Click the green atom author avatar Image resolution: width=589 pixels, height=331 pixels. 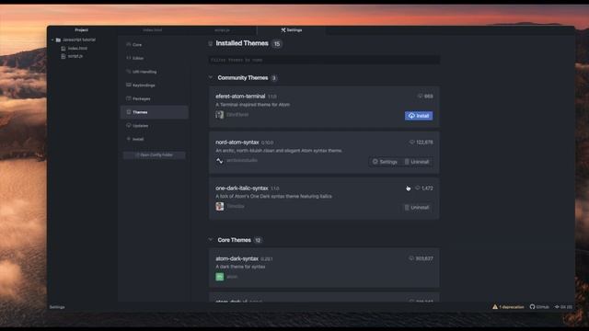(x=220, y=277)
